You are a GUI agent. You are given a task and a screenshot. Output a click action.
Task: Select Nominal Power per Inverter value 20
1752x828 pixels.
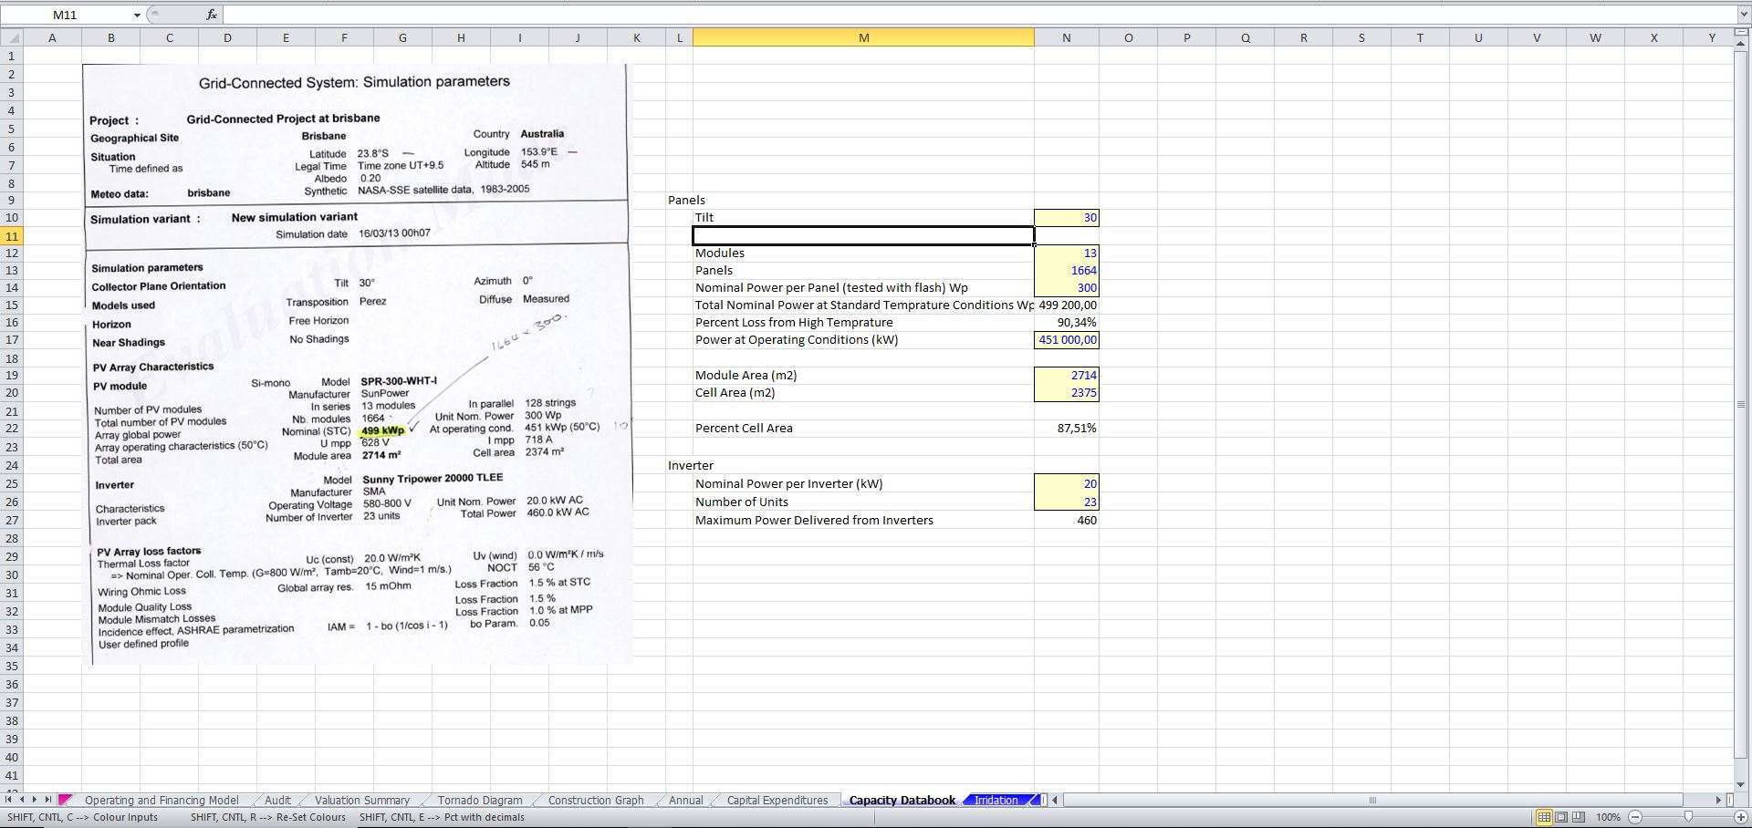click(1066, 484)
